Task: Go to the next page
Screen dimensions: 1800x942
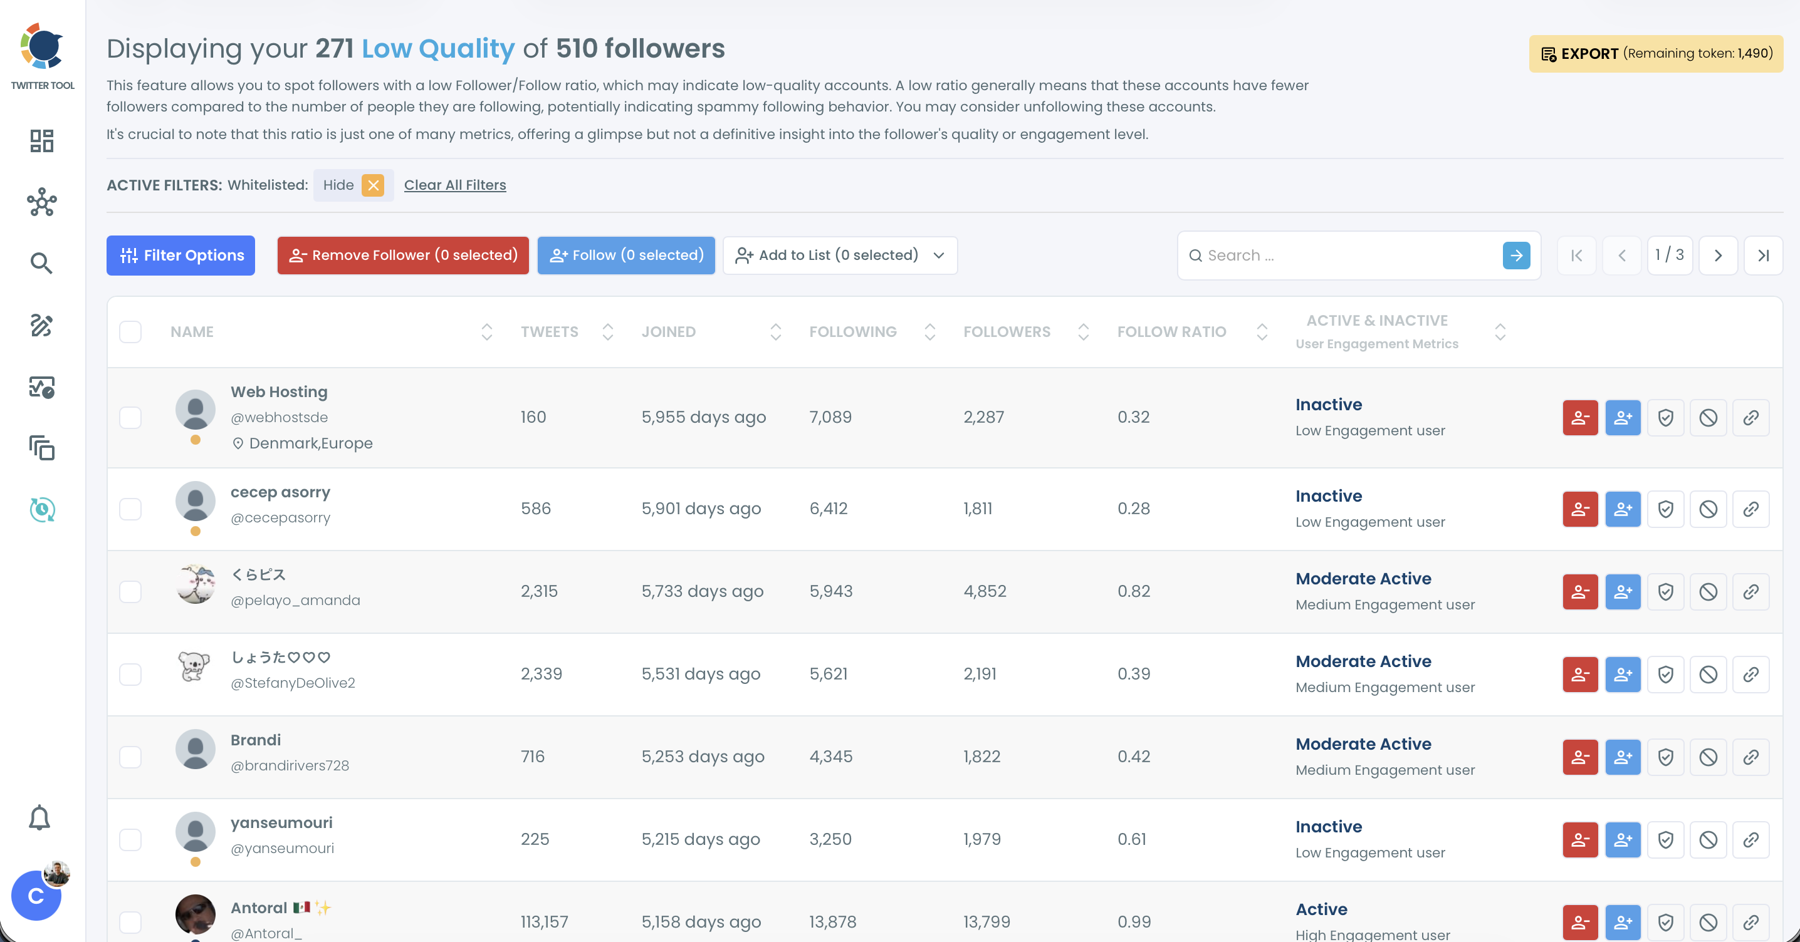Action: click(1719, 256)
